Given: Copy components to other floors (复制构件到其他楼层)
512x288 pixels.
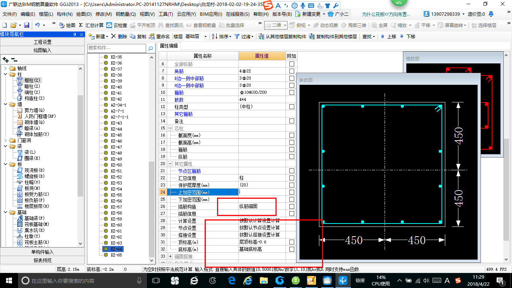Looking at the screenshot, I should 333,36.
